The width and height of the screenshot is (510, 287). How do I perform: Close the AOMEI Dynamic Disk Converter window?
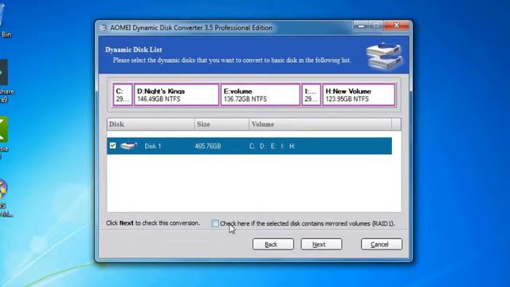point(397,26)
